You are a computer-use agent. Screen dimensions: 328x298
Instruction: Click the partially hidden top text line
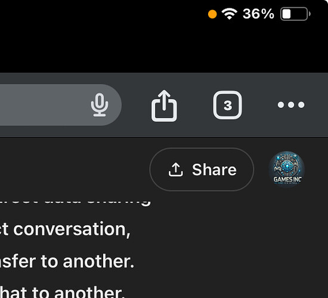point(75,203)
